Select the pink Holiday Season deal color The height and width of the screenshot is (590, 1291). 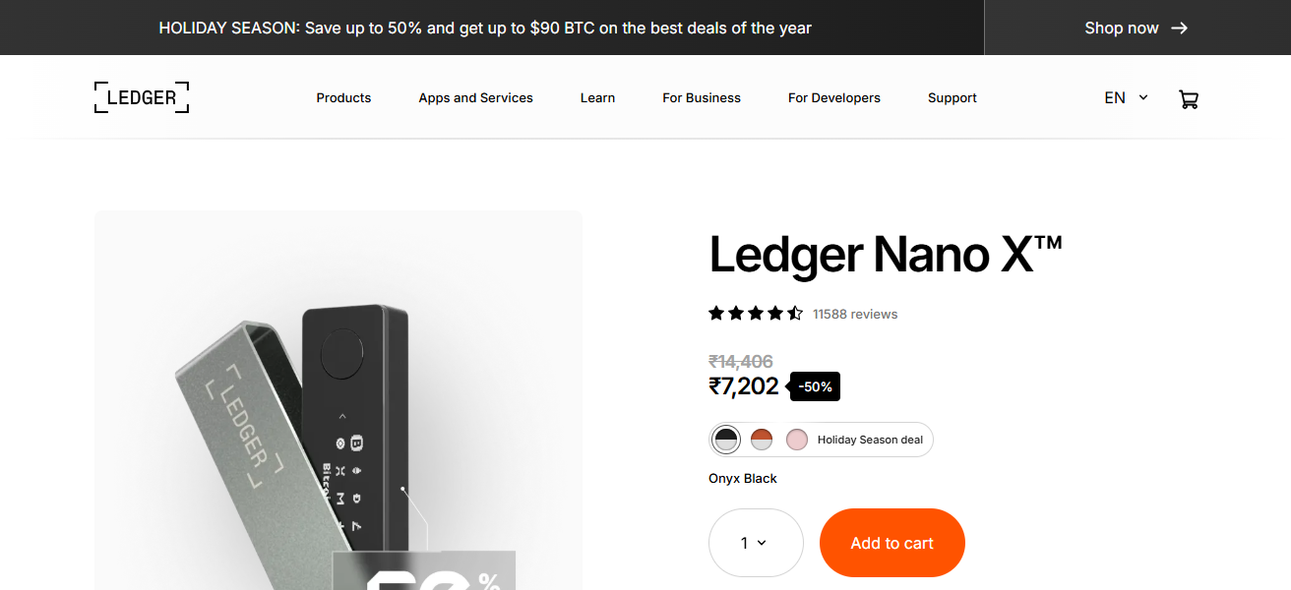(x=796, y=440)
